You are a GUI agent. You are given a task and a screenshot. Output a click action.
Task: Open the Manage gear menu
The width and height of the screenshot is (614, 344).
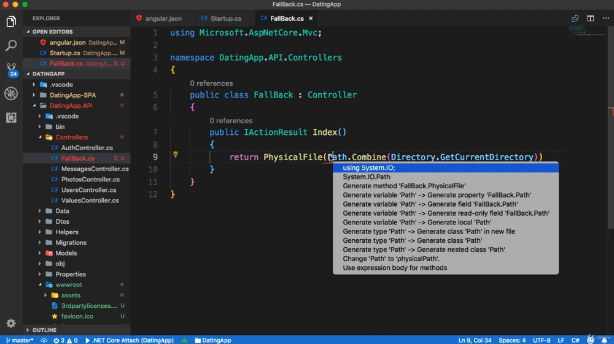click(11, 323)
